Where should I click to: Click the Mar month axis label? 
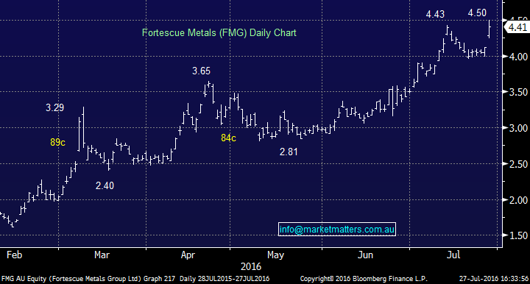click(x=102, y=255)
